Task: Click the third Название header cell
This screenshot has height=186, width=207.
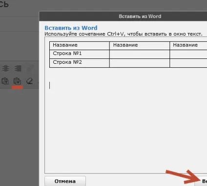Action: 188,46
